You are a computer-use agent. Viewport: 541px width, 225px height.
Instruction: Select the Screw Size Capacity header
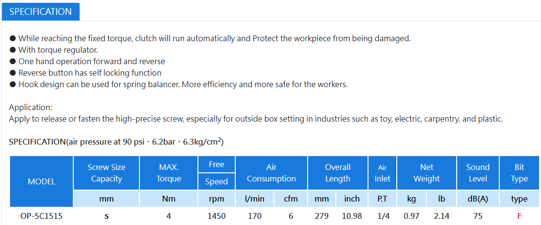[x=106, y=173]
